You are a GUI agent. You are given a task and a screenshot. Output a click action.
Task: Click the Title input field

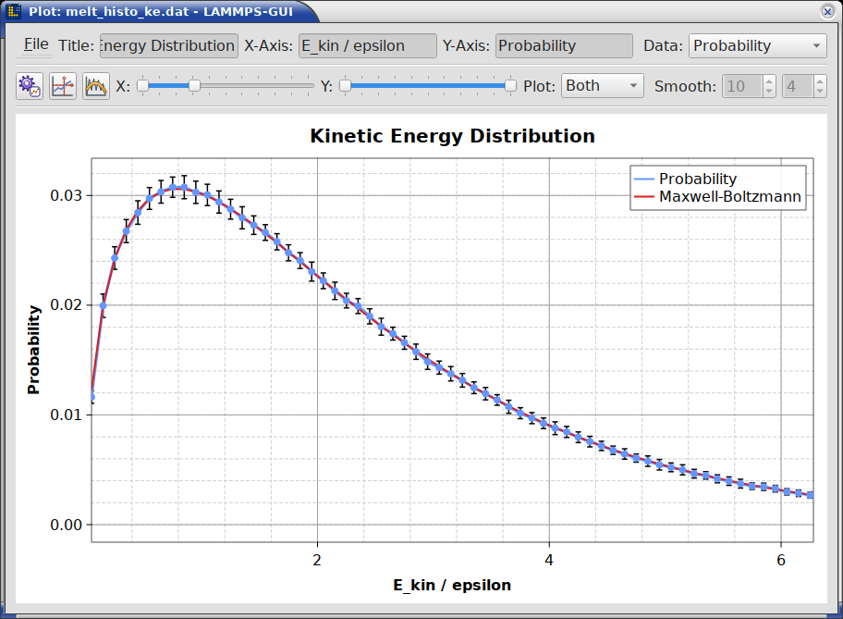[x=169, y=45]
